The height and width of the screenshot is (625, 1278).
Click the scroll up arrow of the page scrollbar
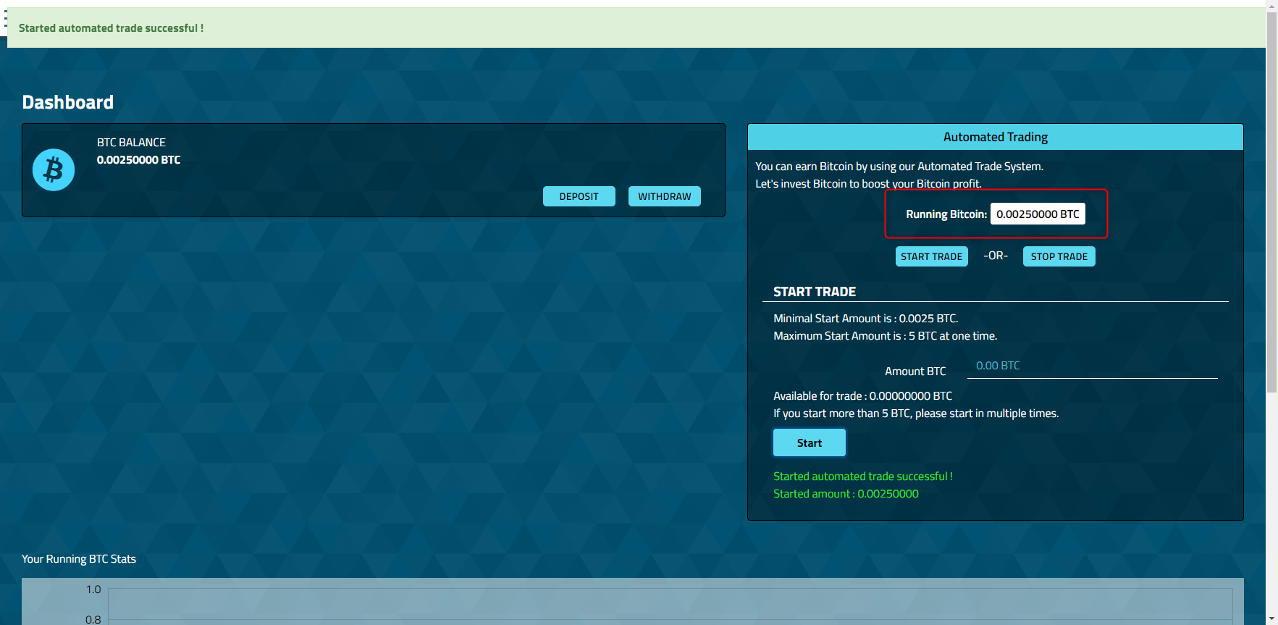coord(1271,5)
